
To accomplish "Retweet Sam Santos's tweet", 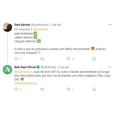I will pyautogui.click(x=42, y=59).
